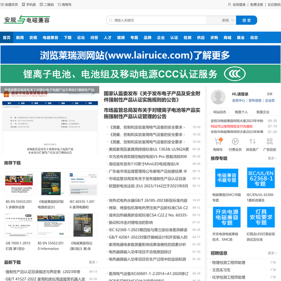Screen dimensions: 281x281
Task: Click the shopping cart icon with badge
Action: pyautogui.click(x=218, y=141)
